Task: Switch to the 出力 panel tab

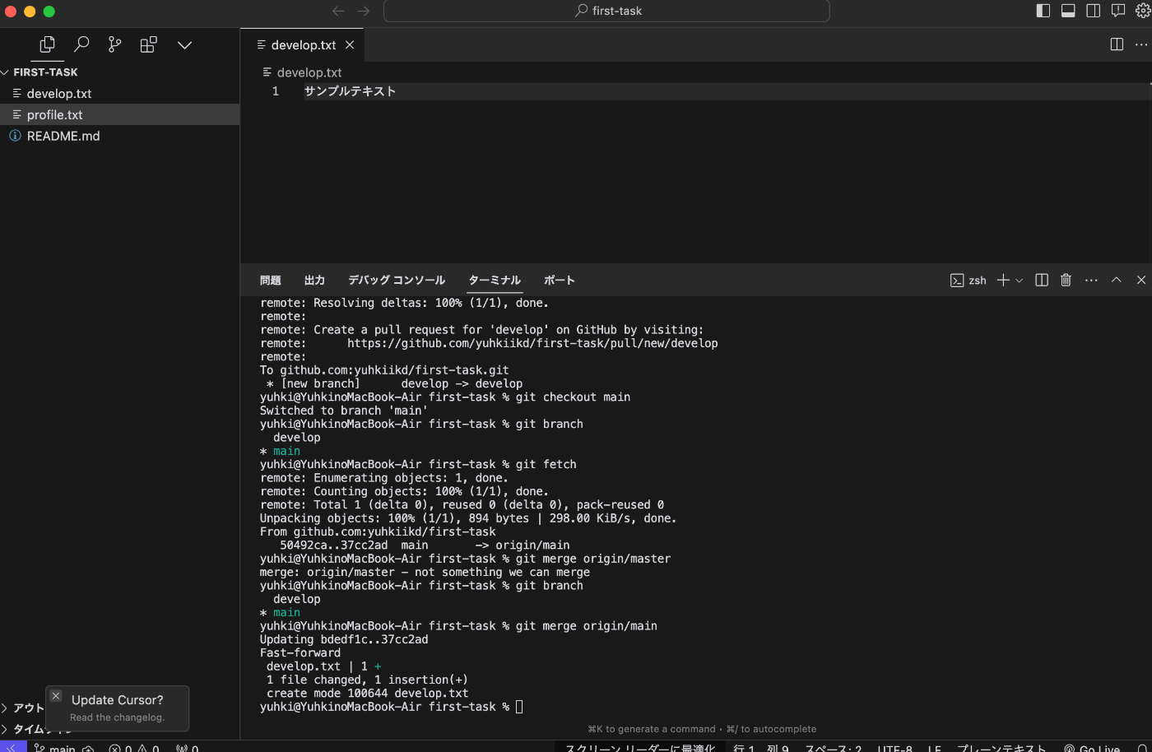Action: [314, 281]
